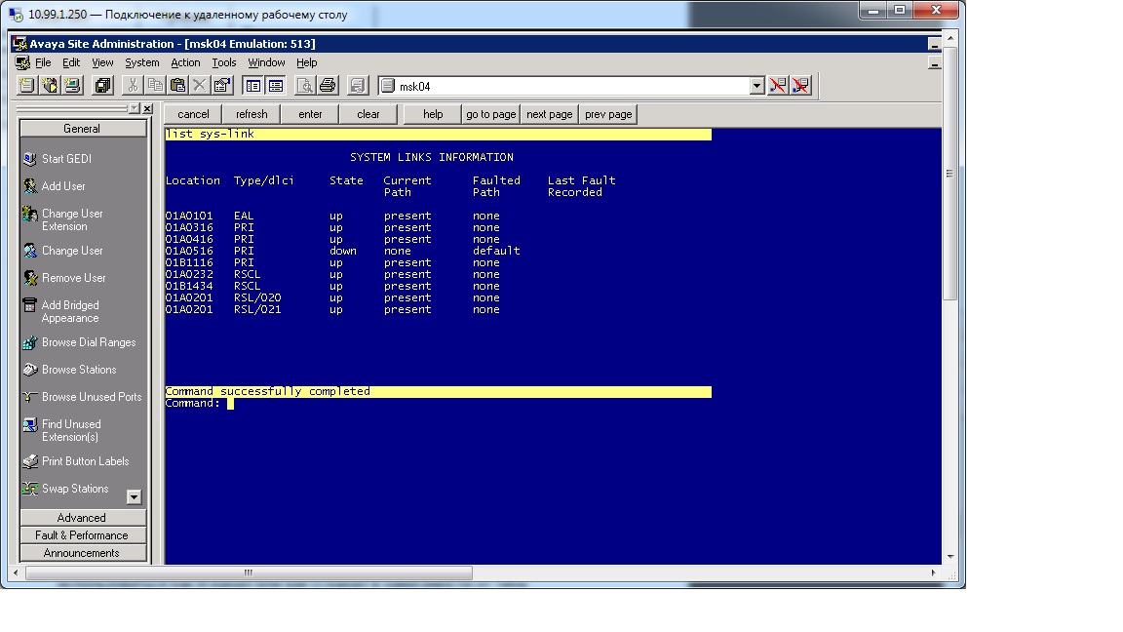Image resolution: width=1123 pixels, height=632 pixels.
Task: Click the go to page button
Action: [490, 114]
